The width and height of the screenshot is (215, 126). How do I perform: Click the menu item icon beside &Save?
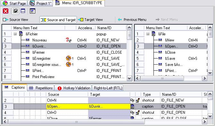click(160, 58)
